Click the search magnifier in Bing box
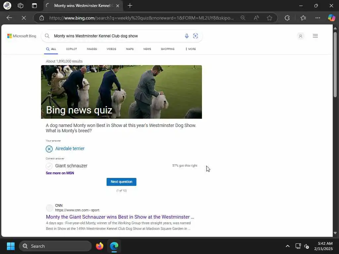339x254 pixels. point(47,36)
